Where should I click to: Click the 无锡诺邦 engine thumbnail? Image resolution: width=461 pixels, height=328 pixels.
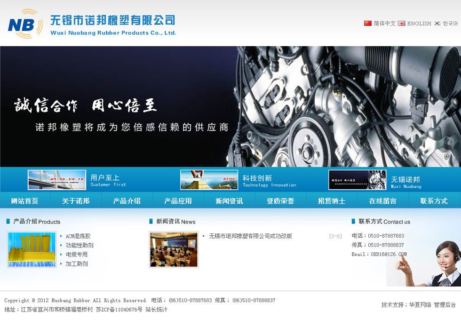(357, 180)
